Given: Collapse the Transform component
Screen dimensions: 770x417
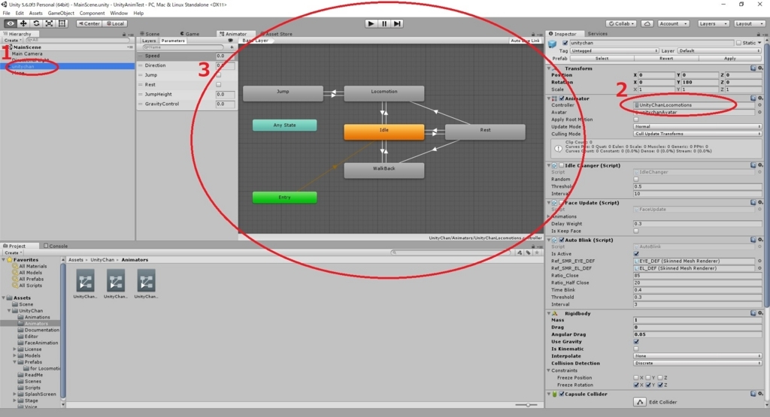Looking at the screenshot, I should (x=549, y=68).
